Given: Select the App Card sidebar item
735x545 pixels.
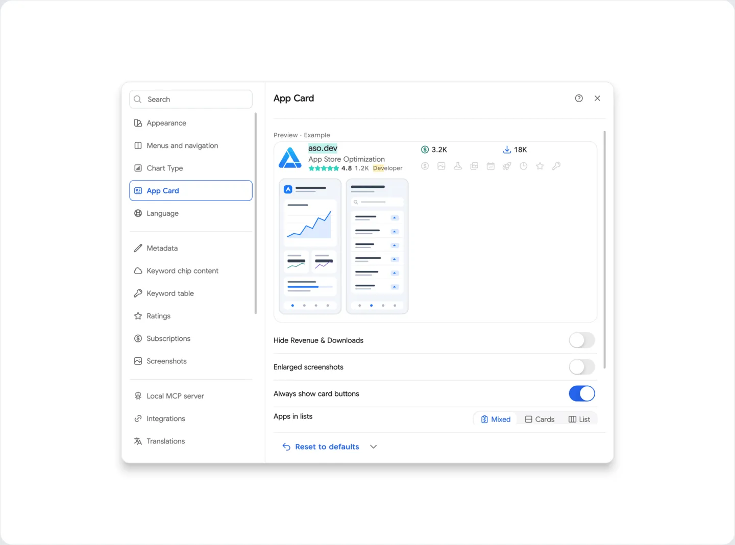Looking at the screenshot, I should 190,190.
